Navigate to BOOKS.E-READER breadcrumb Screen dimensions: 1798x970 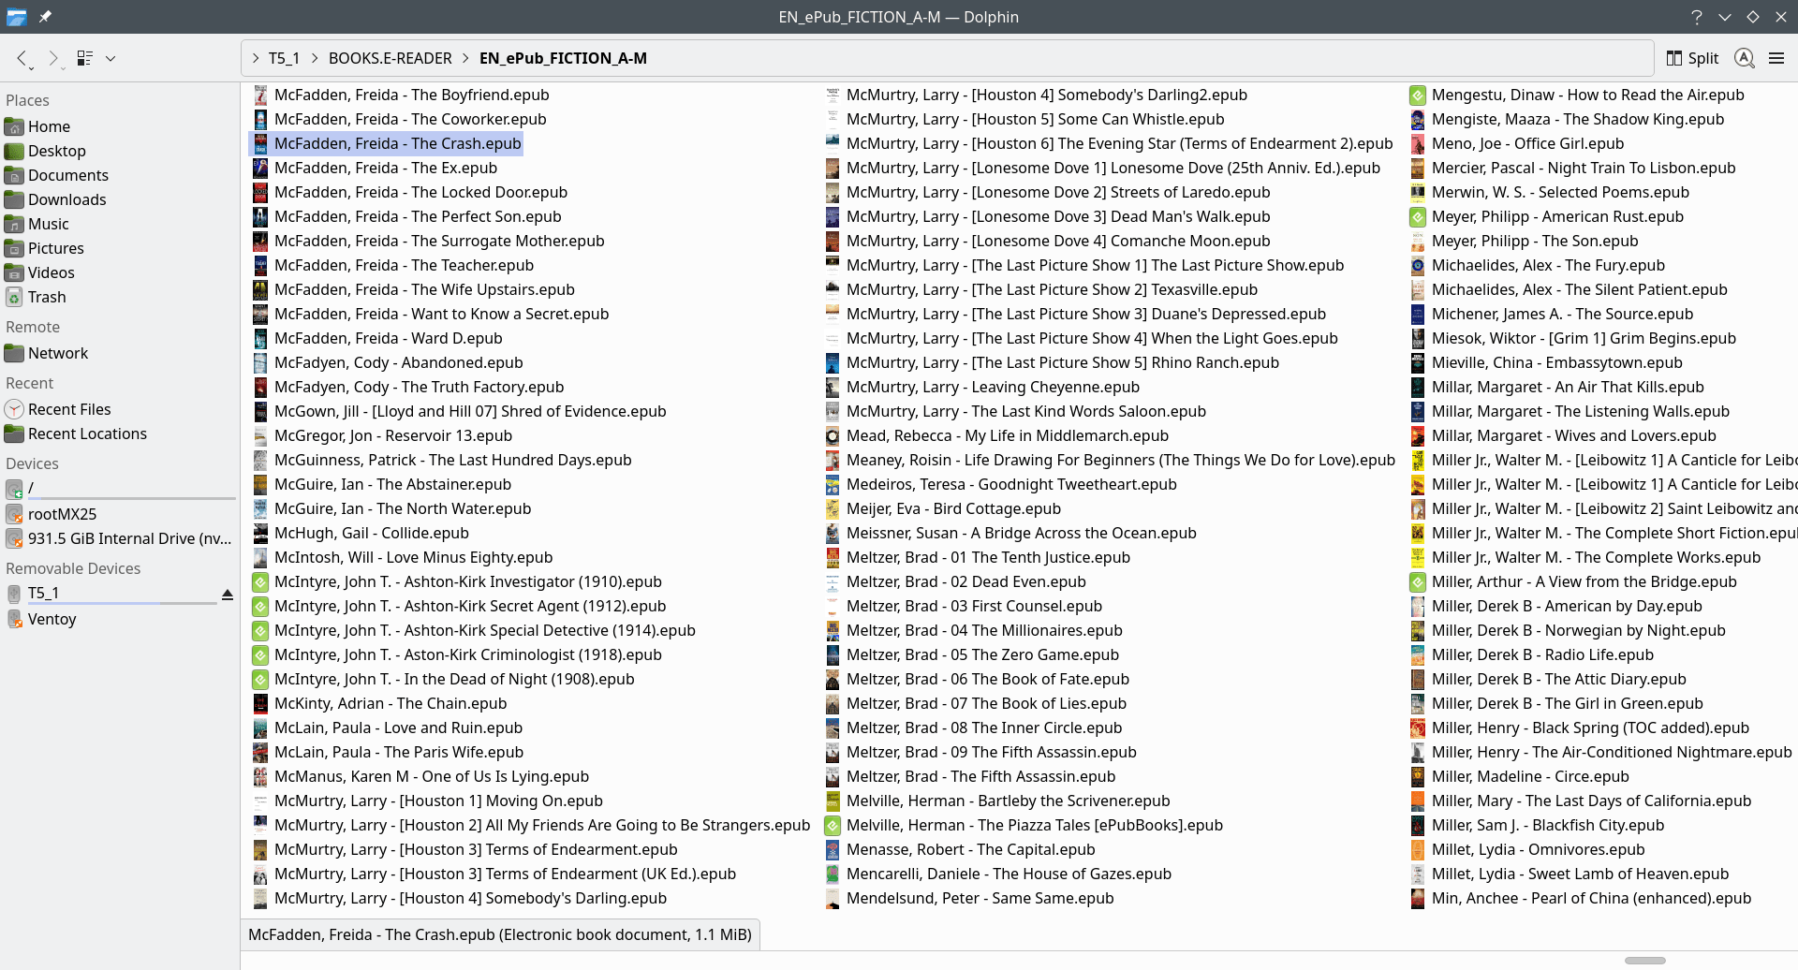pyautogui.click(x=390, y=58)
